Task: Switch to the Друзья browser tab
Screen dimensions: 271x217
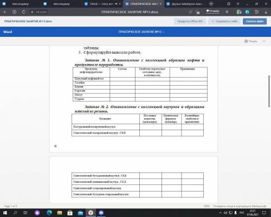Action: pos(185,4)
